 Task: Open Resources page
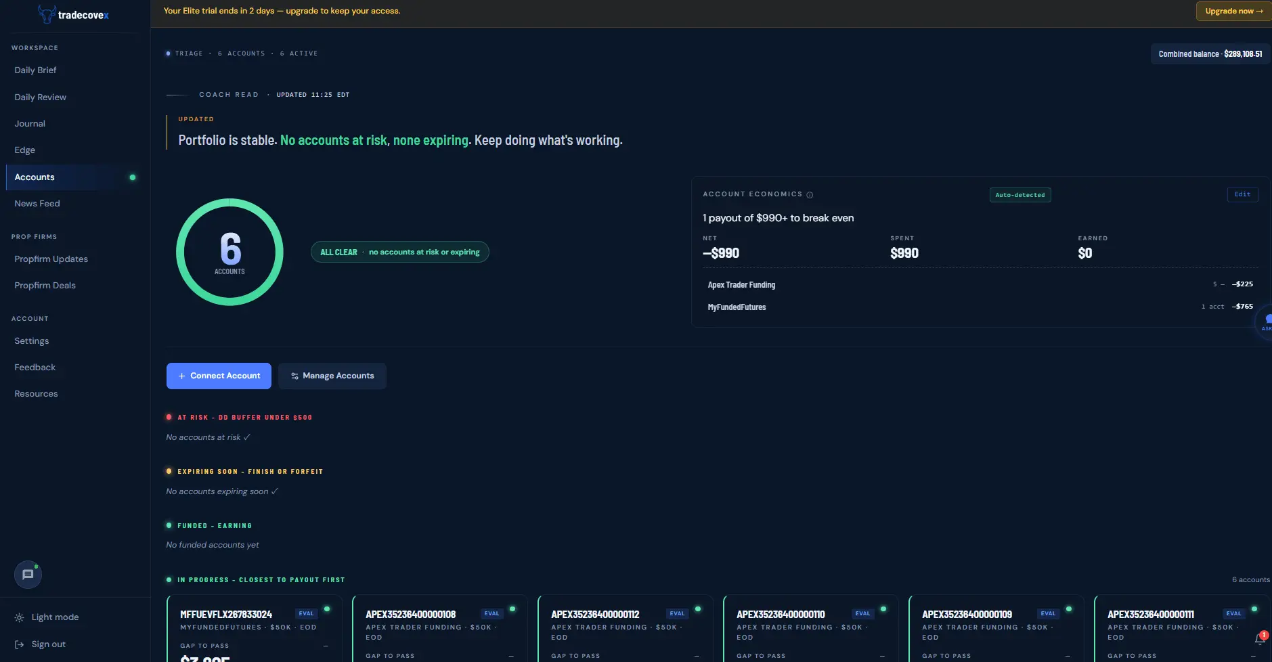(37, 394)
